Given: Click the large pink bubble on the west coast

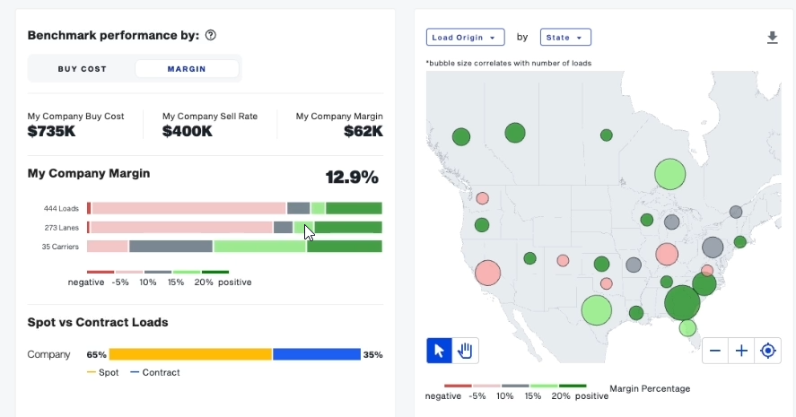Looking at the screenshot, I should (487, 273).
